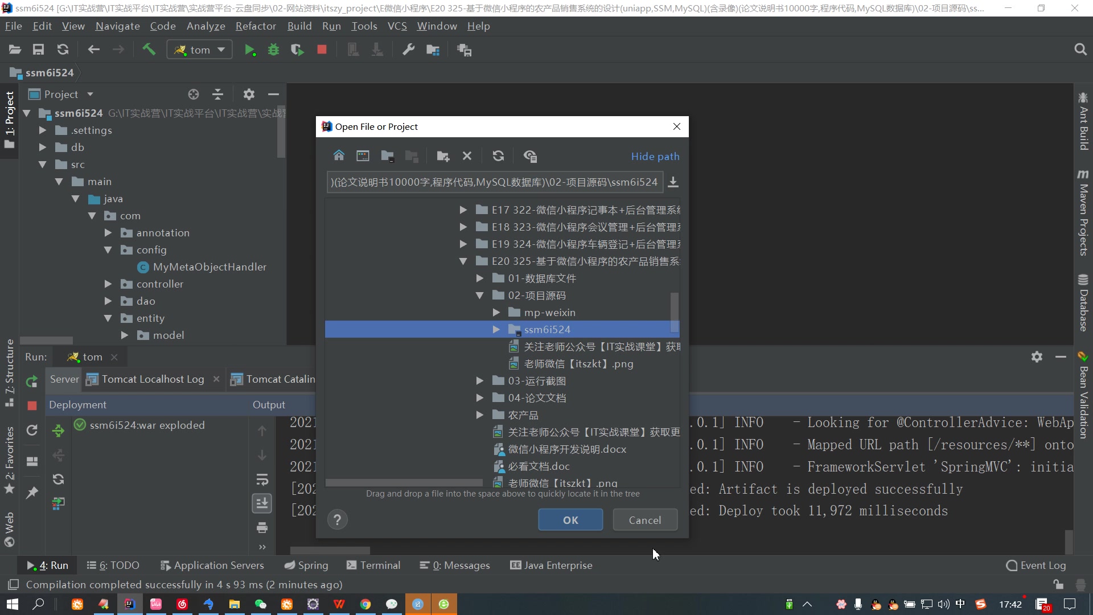Screen dimensions: 1093x615
Task: Click the Project directory icon in dialog
Action: point(387,155)
